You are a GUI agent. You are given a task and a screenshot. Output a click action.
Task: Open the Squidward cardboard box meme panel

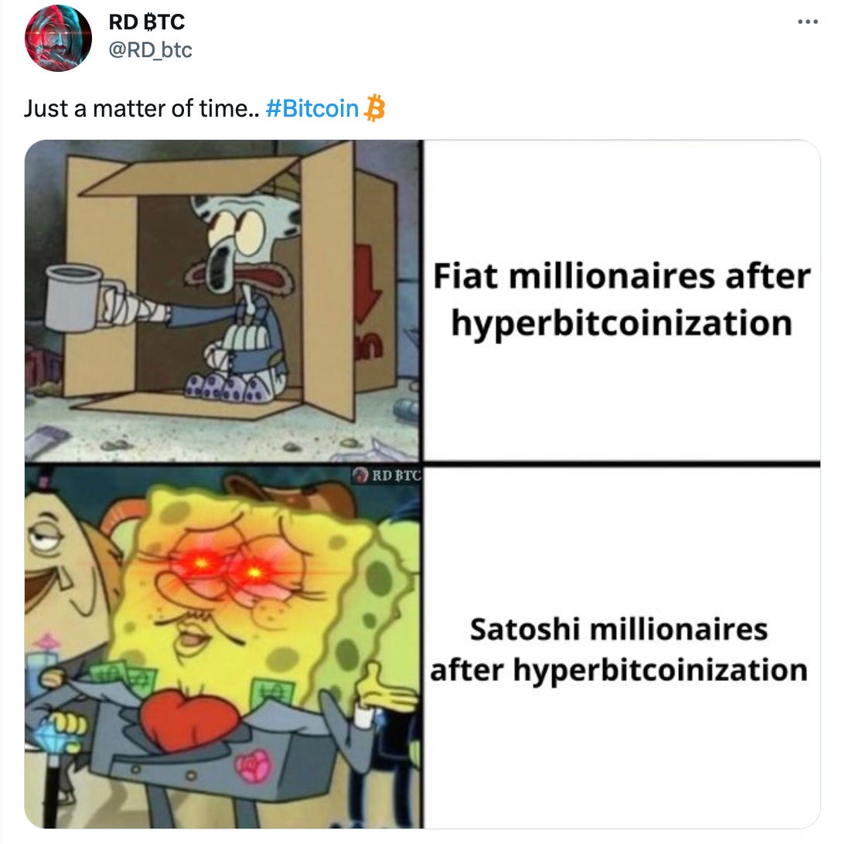click(x=223, y=301)
